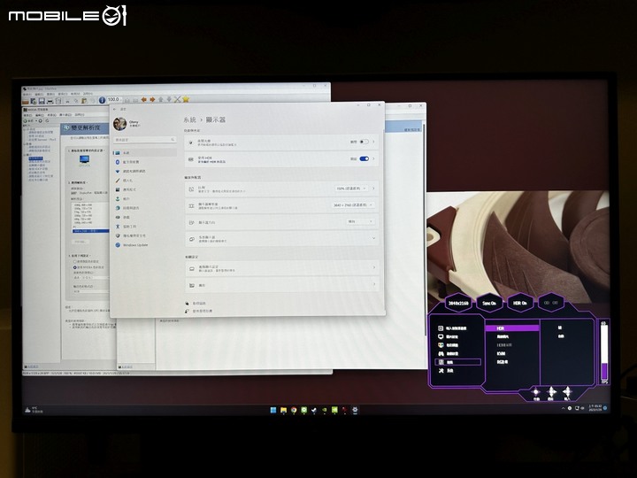Toggle the Night light switch
Image resolution: width=637 pixels, height=478 pixels.
(x=364, y=142)
